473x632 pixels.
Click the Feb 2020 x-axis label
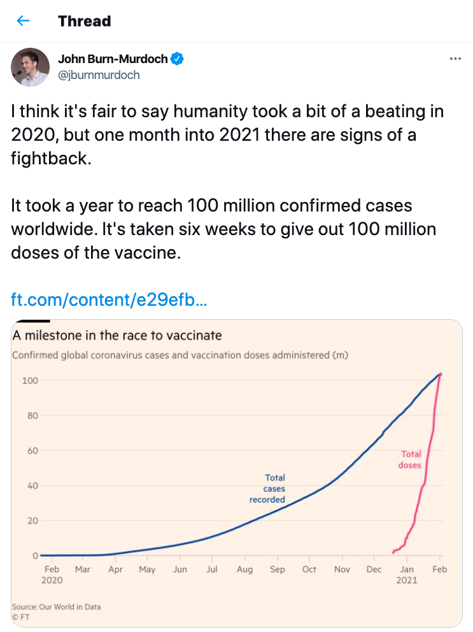52,574
